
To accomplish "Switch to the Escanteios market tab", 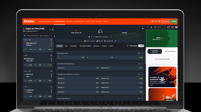I will tap(74, 46).
